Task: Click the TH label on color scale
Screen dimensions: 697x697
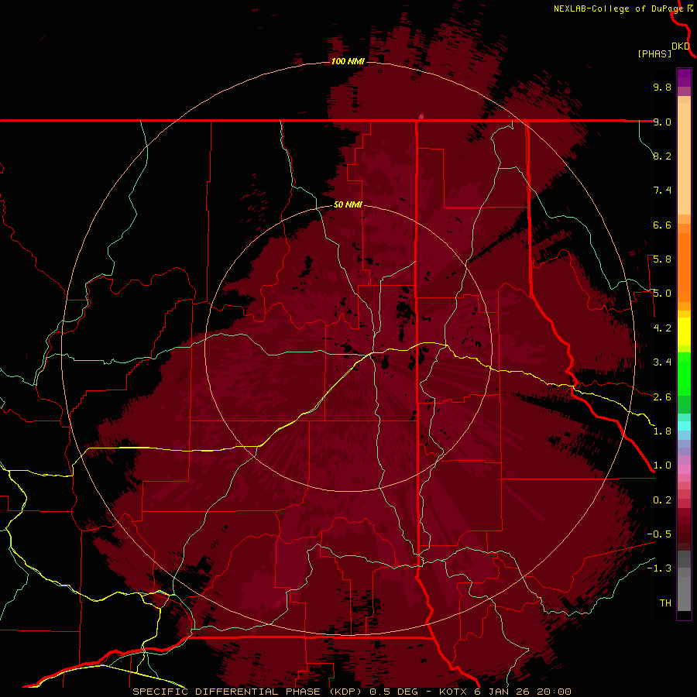Action: pos(665,603)
